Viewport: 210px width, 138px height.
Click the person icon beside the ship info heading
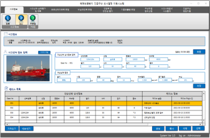coord(6,52)
